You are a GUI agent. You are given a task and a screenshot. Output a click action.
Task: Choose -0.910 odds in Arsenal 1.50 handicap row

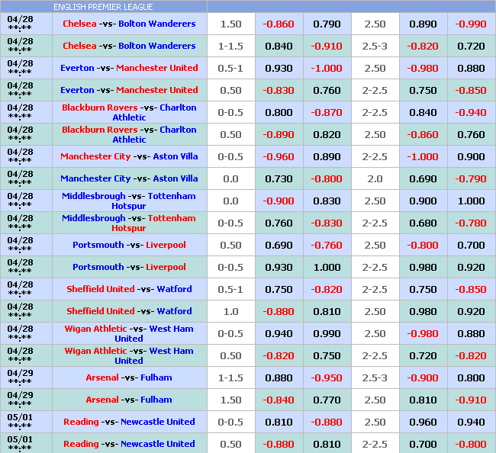[471, 400]
